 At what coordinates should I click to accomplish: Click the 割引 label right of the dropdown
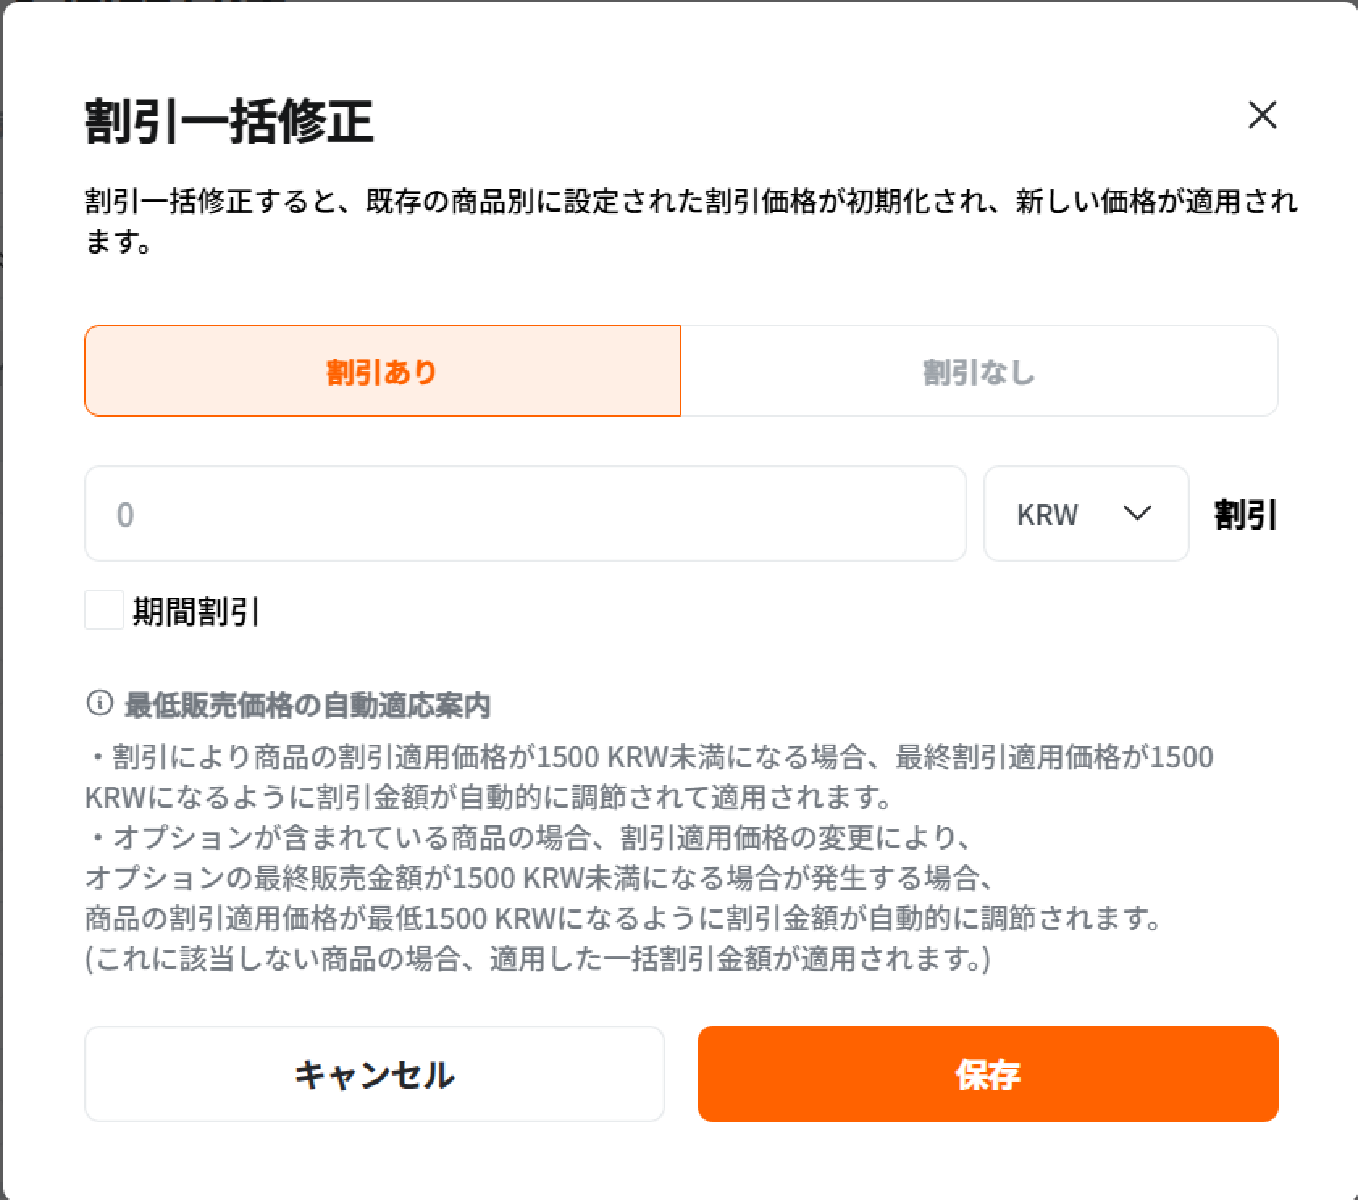point(1245,514)
